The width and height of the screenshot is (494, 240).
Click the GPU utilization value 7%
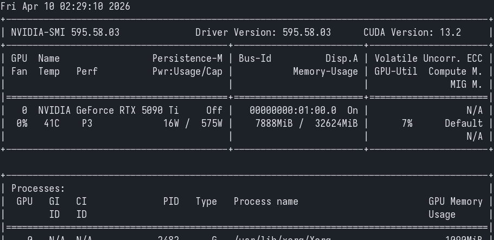tap(407, 124)
